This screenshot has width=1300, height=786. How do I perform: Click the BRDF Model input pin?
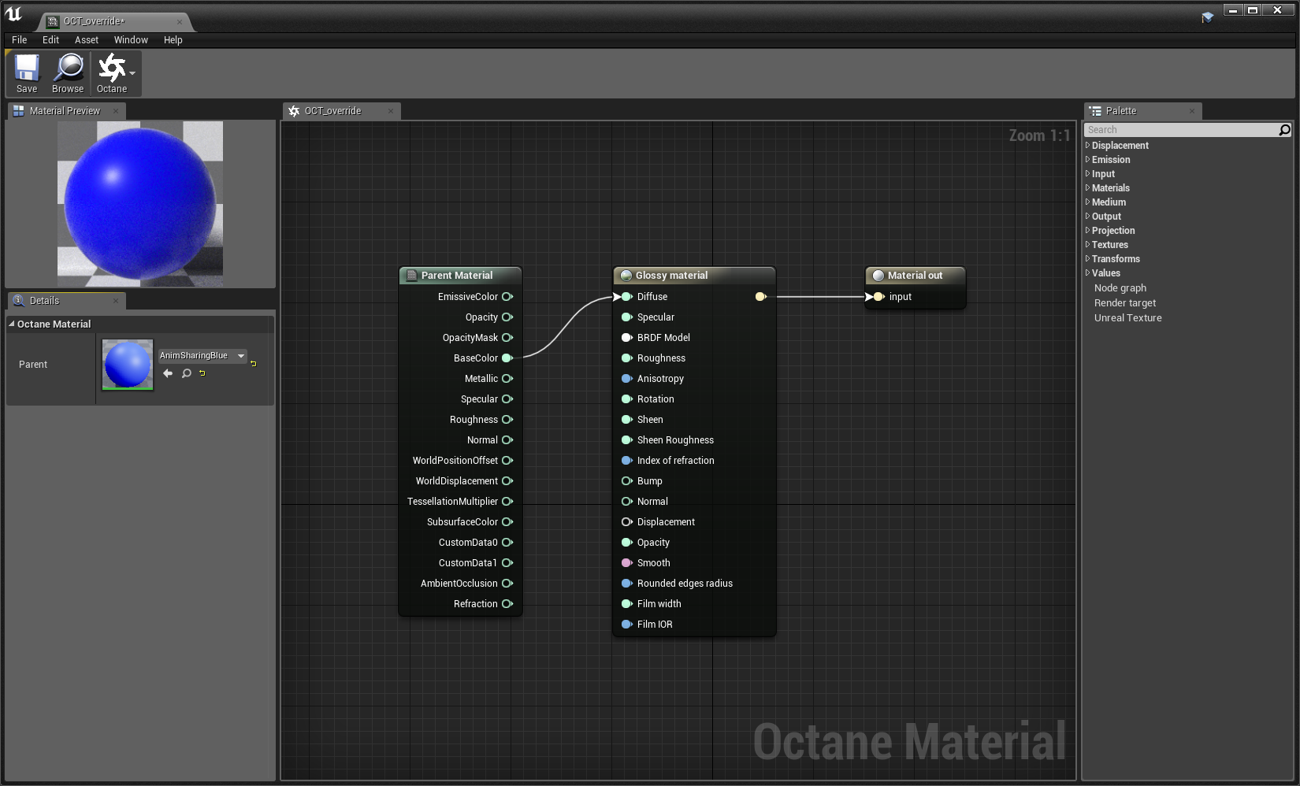point(627,338)
